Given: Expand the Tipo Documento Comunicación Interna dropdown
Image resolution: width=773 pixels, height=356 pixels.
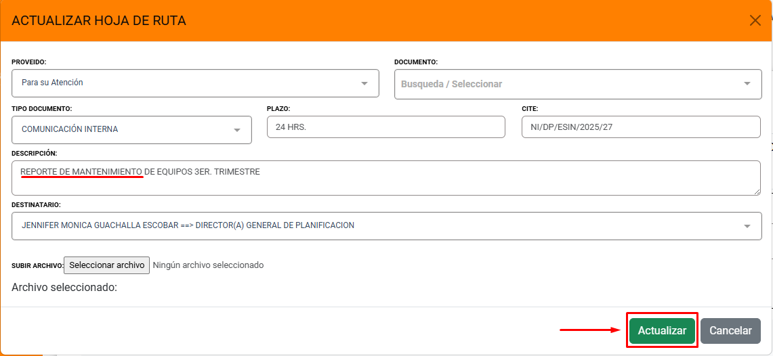Looking at the screenshot, I should tap(122, 130).
